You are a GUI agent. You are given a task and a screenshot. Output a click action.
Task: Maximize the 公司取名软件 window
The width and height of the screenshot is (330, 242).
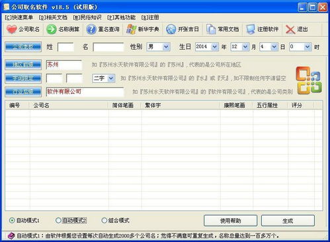point(312,7)
